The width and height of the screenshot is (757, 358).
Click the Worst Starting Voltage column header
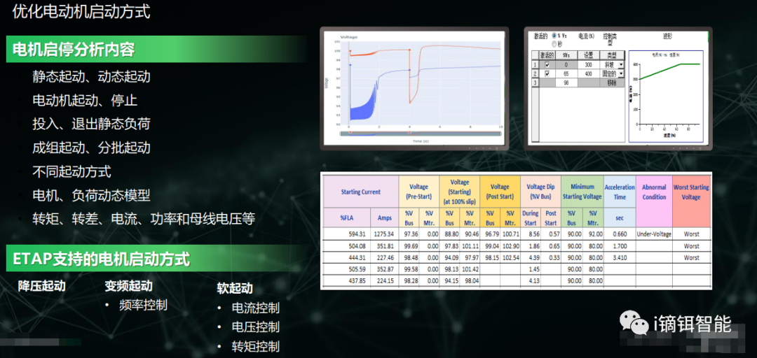(690, 192)
